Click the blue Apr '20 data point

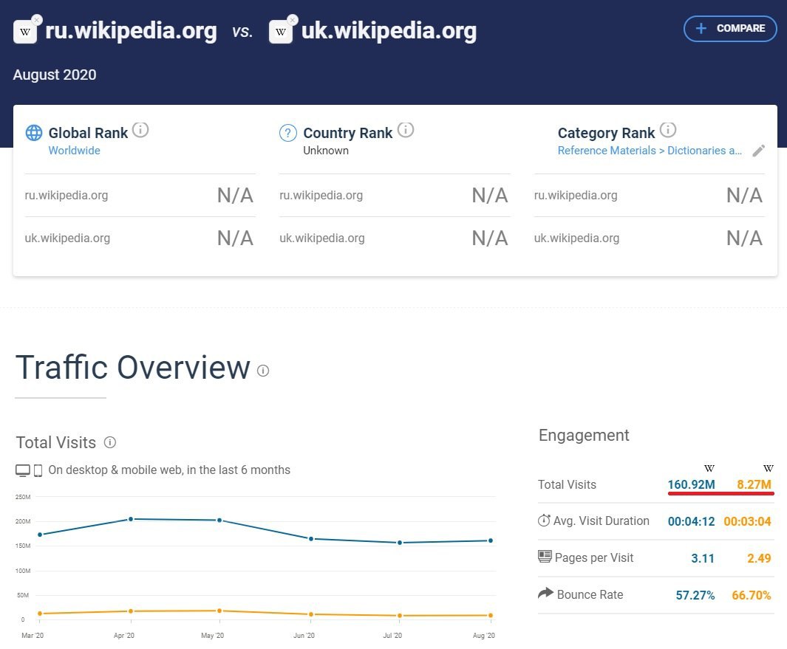tap(131, 519)
